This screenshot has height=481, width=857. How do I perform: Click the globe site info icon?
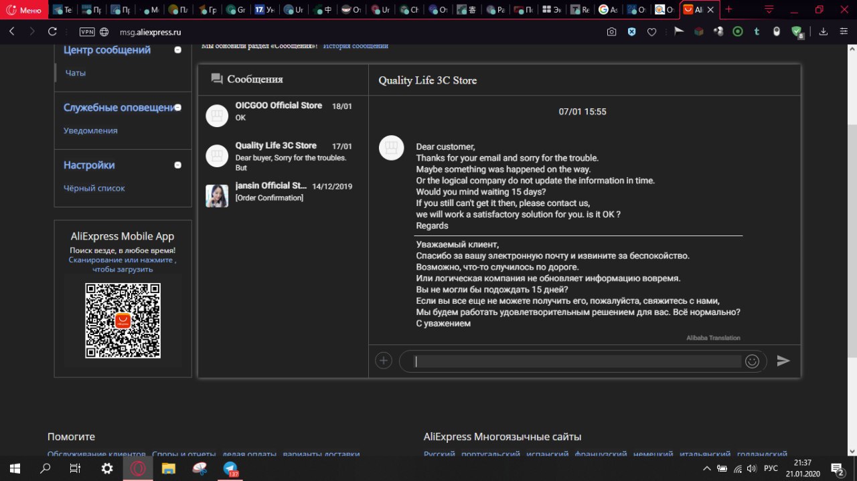click(104, 31)
